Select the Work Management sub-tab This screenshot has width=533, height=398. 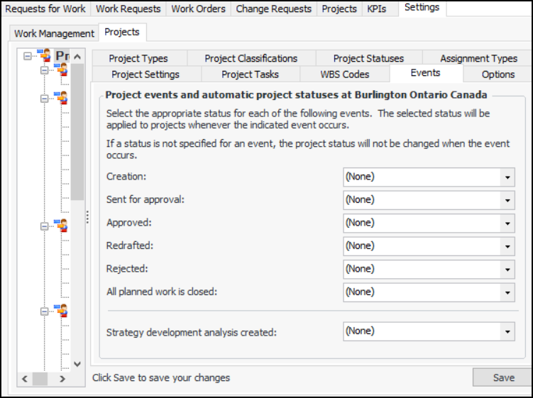pos(54,33)
